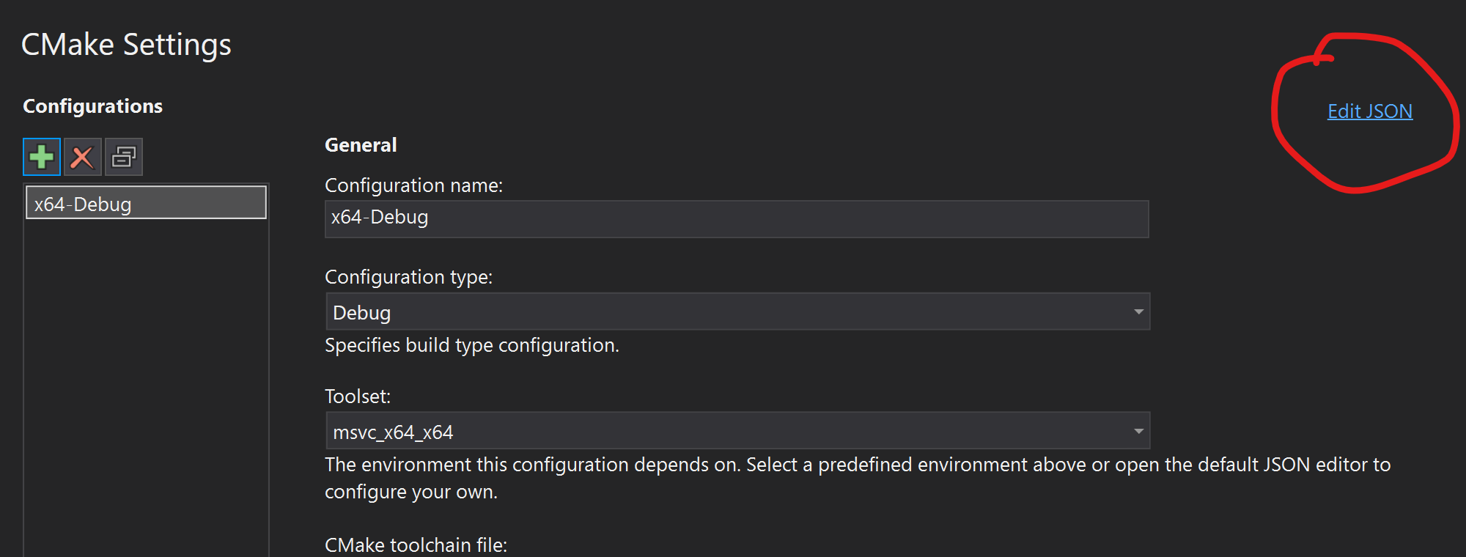Open the Configuration type dropdown
The width and height of the screenshot is (1466, 557).
737,311
